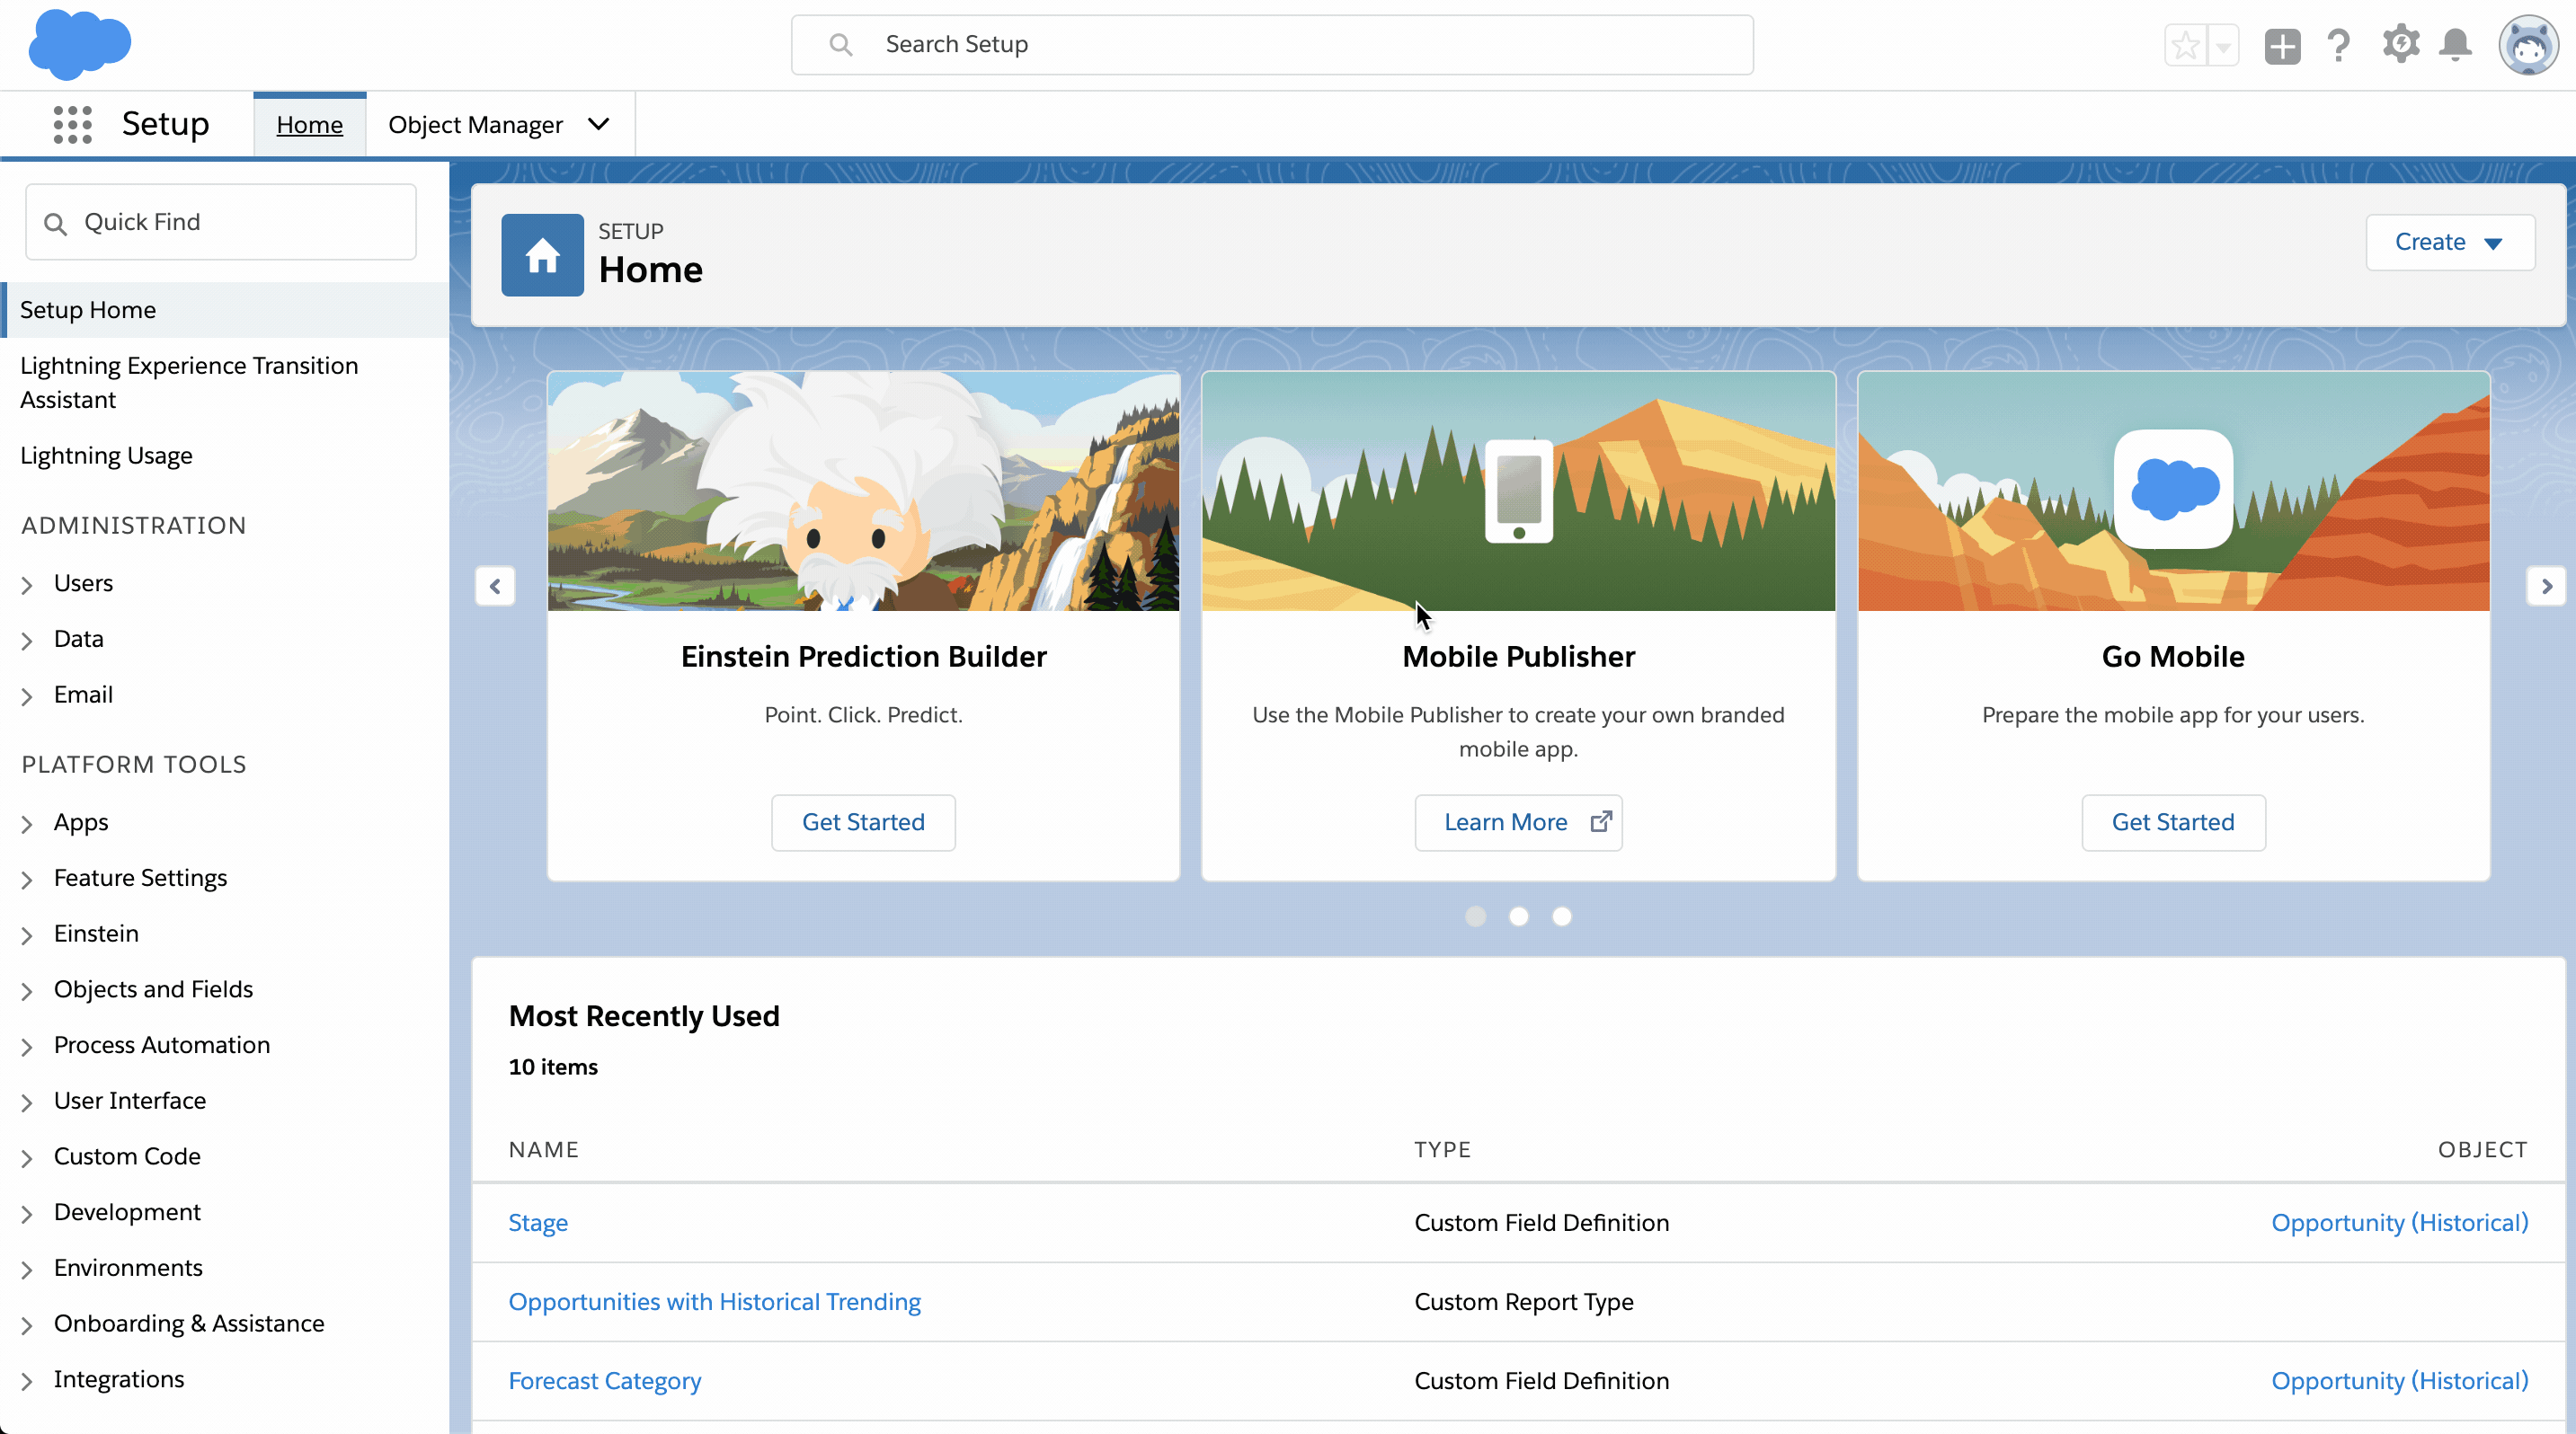2576x1434 pixels.
Task: Open the favorites list dropdown arrow
Action: click(2223, 46)
